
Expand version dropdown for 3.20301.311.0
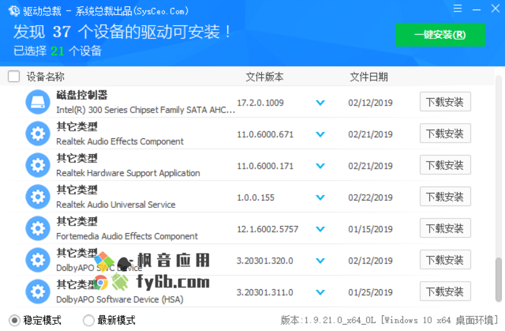click(x=320, y=292)
